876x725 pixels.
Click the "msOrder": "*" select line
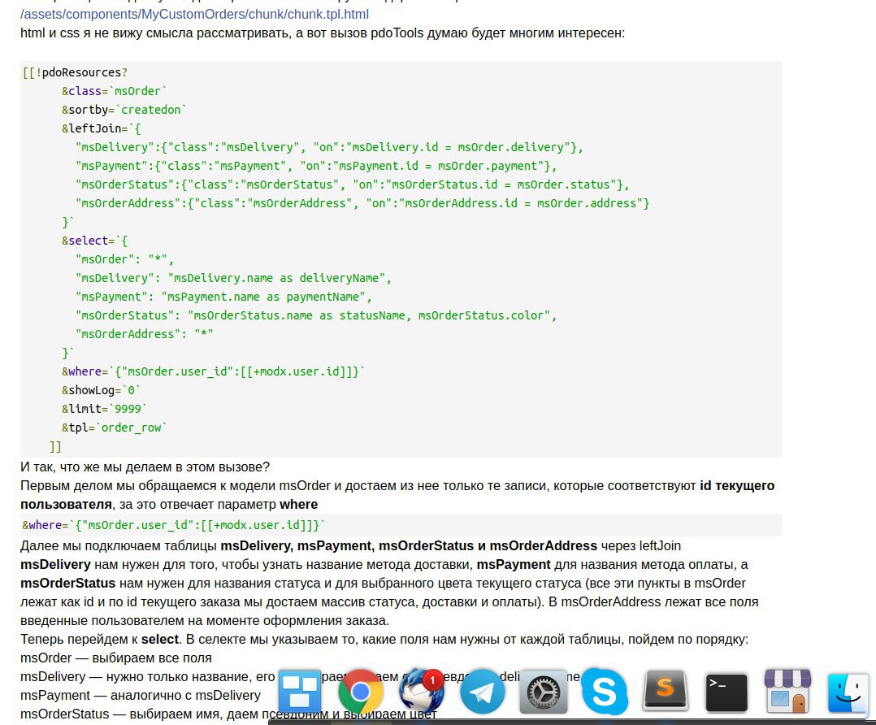point(124,258)
